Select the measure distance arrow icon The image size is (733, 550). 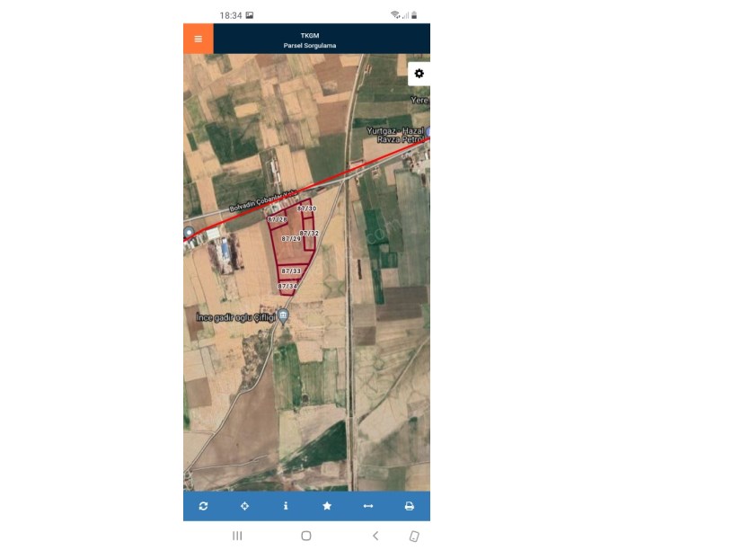point(368,506)
